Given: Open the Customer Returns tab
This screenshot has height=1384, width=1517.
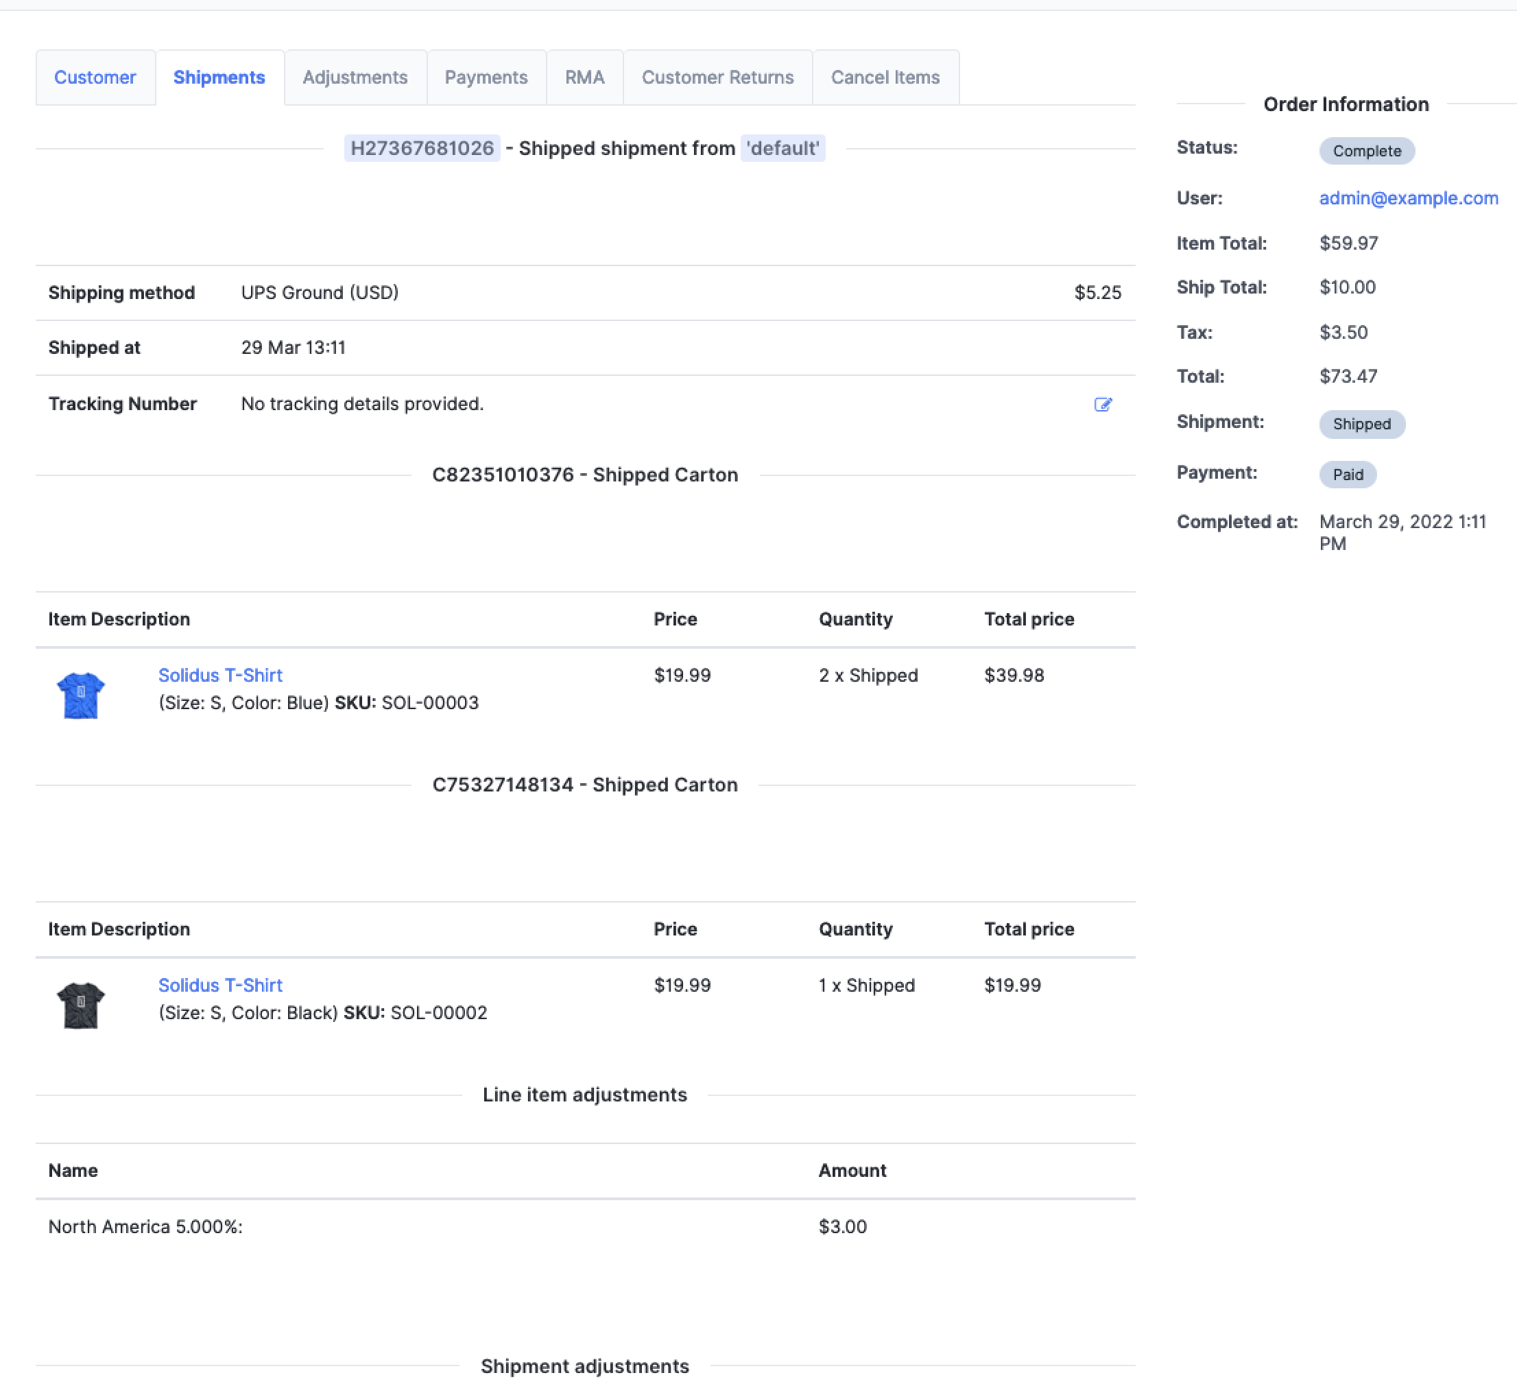Looking at the screenshot, I should click(717, 77).
